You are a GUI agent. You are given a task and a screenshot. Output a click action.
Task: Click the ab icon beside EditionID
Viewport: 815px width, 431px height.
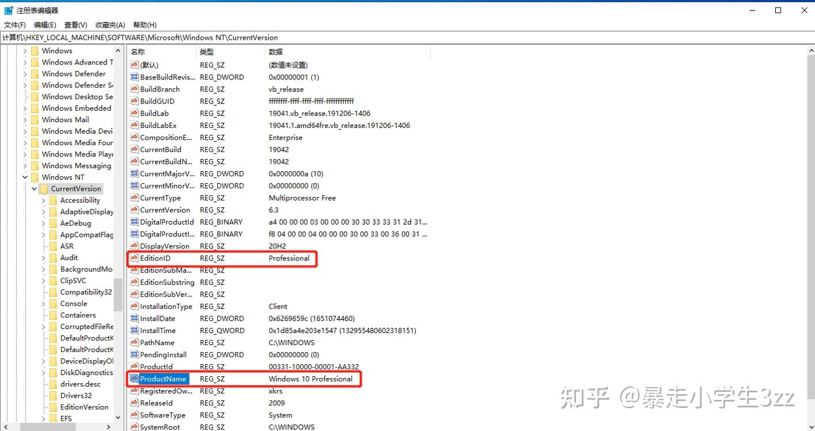point(133,258)
